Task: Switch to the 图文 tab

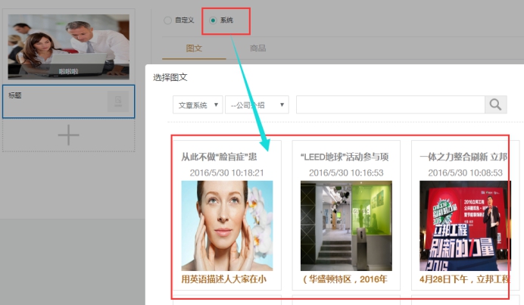Action: (x=194, y=48)
